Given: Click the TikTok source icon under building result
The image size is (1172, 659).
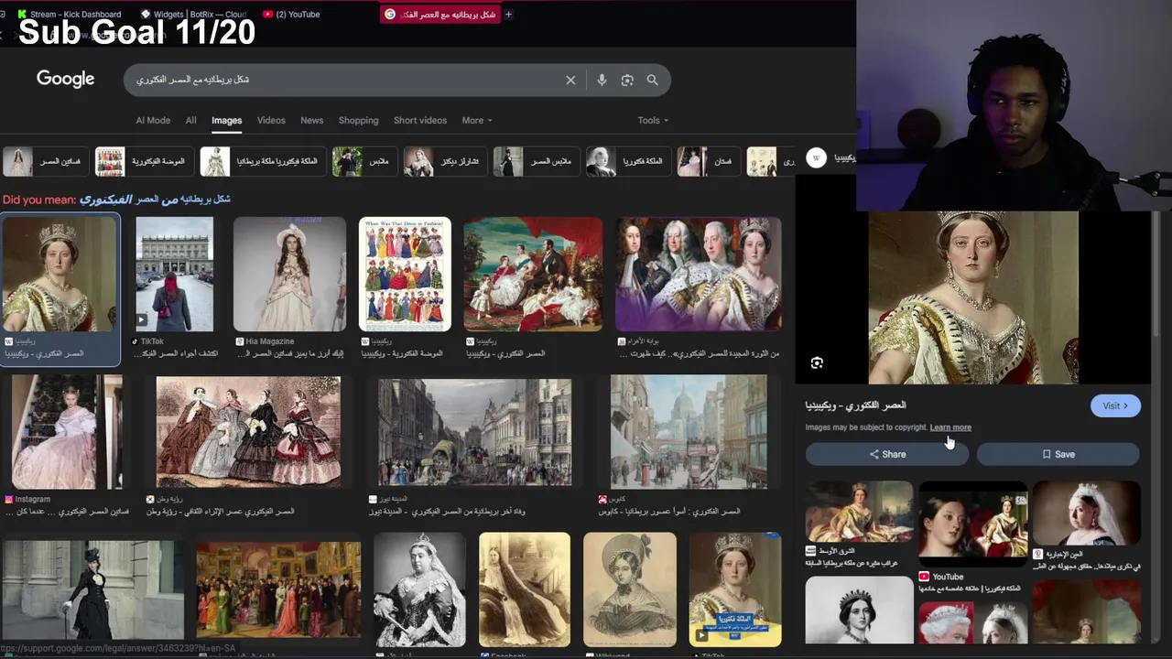Looking at the screenshot, I should coord(136,341).
